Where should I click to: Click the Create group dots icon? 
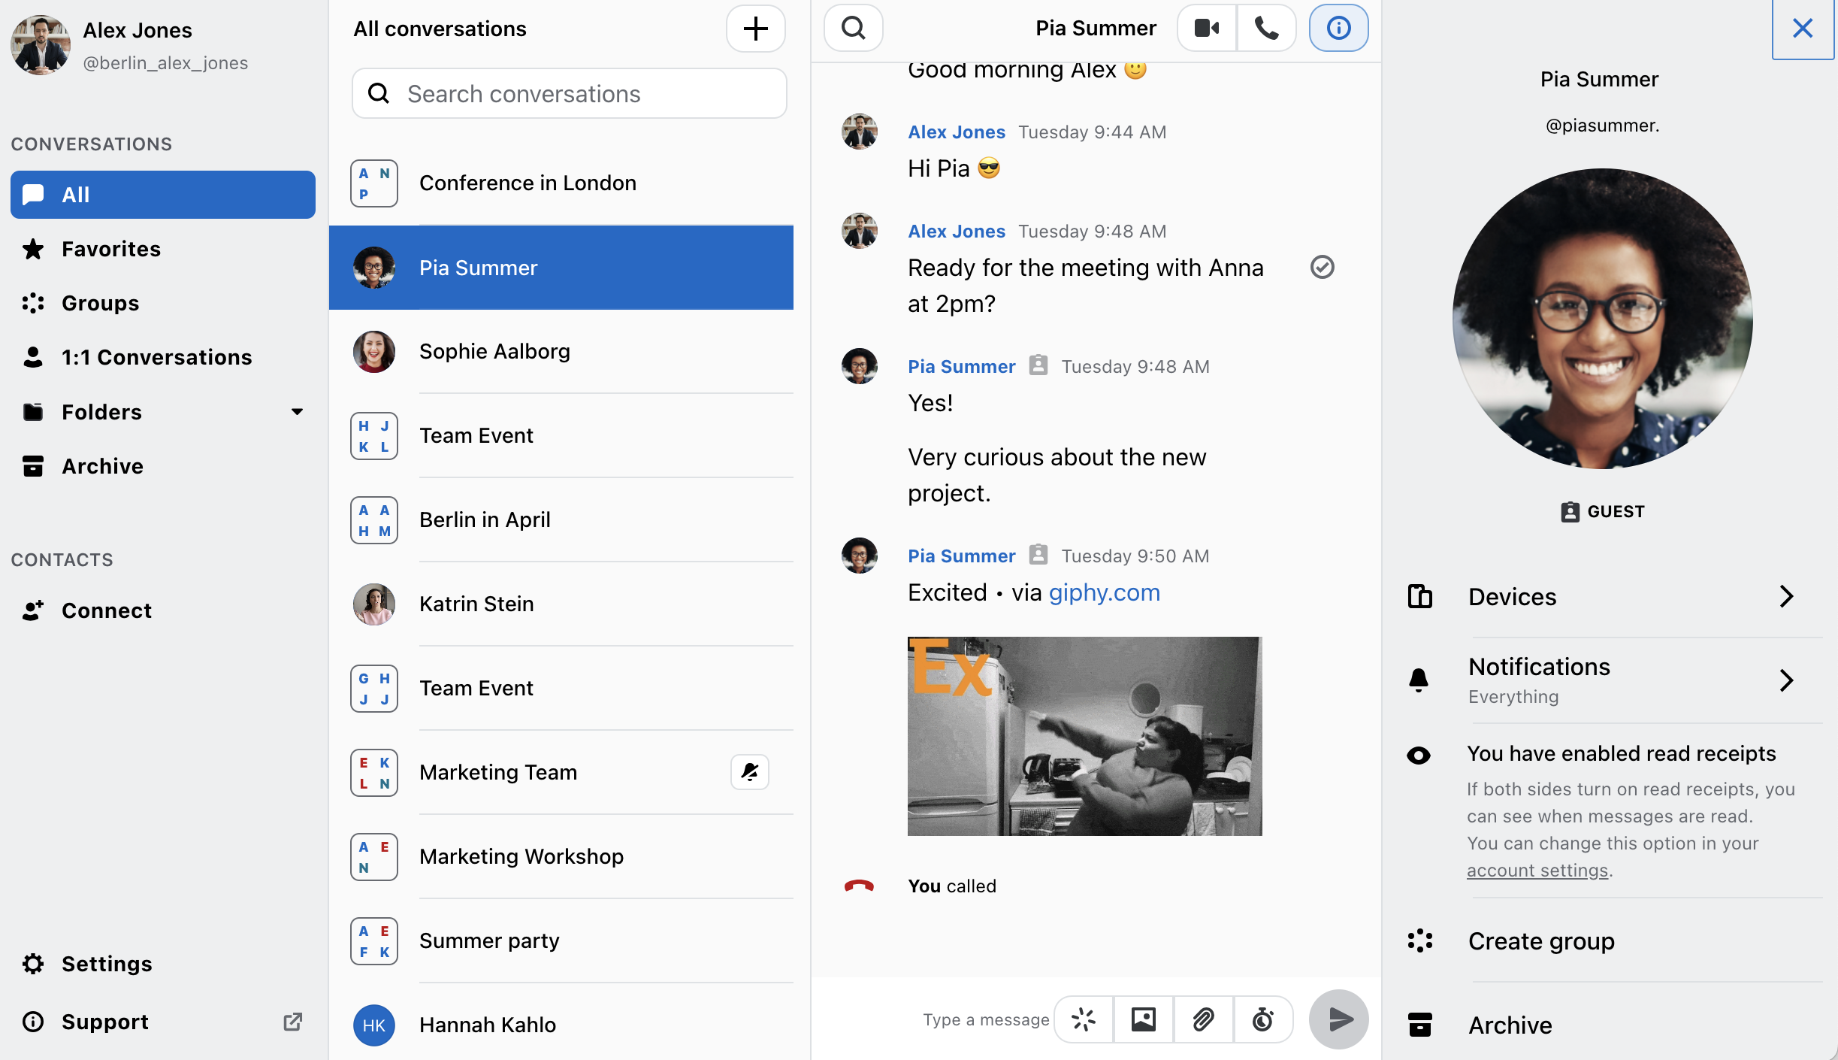click(x=1419, y=940)
